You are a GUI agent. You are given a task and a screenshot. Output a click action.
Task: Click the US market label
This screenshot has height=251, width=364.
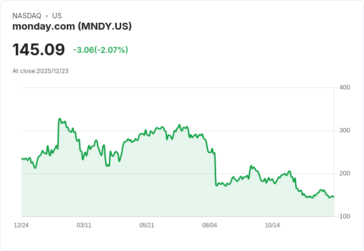tap(57, 16)
